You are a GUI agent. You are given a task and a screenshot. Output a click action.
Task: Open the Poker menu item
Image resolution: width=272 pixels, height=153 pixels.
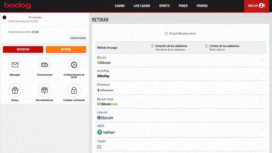pos(183,6)
